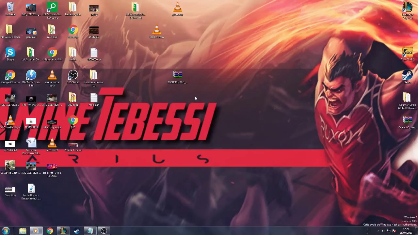Launch Google Chrome desktop shortcut

click(10, 77)
